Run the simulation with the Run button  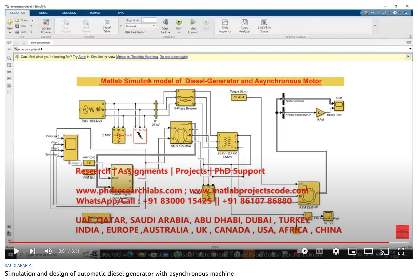point(179,22)
